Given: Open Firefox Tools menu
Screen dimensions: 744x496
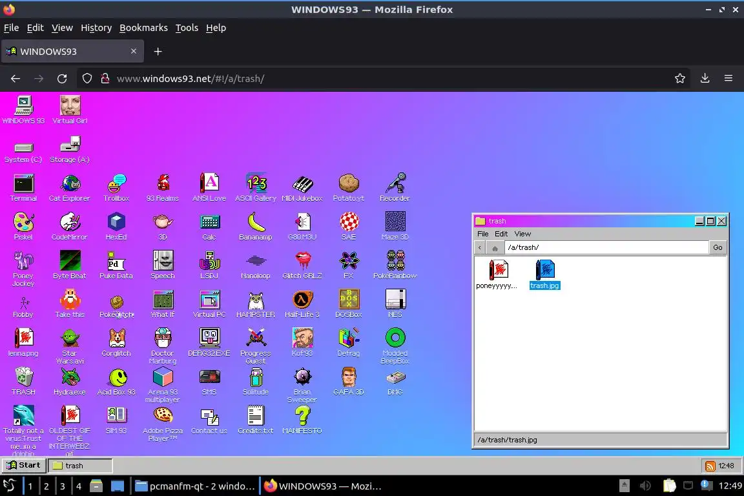Looking at the screenshot, I should 187,28.
